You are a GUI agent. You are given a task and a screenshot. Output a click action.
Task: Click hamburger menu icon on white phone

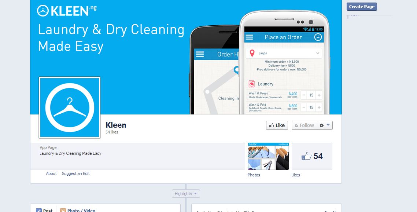249,37
